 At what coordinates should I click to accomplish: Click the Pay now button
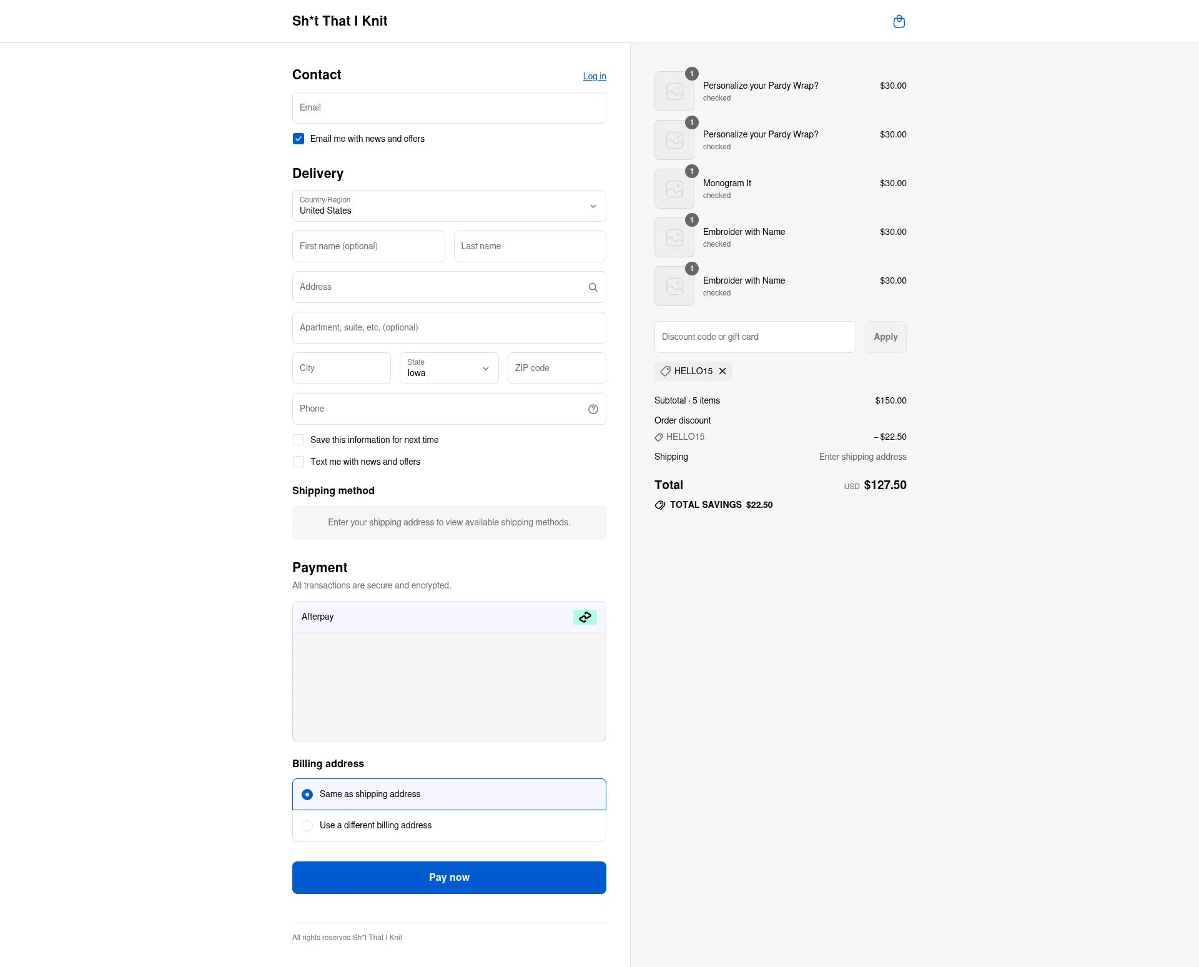[x=449, y=877]
